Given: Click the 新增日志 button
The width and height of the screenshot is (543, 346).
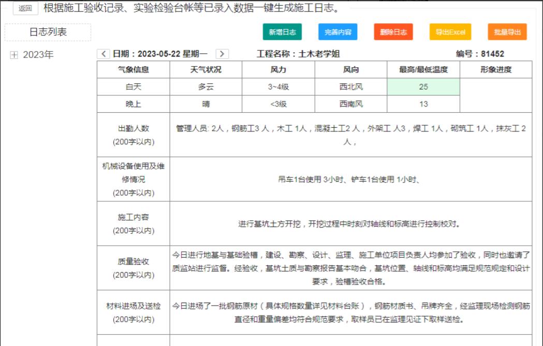Looking at the screenshot, I should tap(283, 31).
